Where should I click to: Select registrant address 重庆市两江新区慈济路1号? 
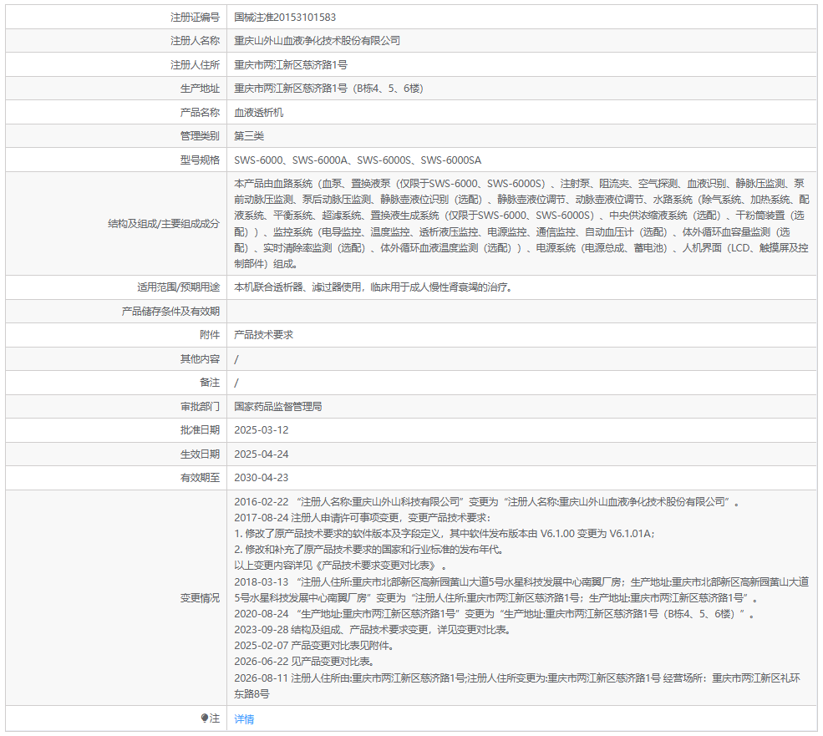point(291,65)
